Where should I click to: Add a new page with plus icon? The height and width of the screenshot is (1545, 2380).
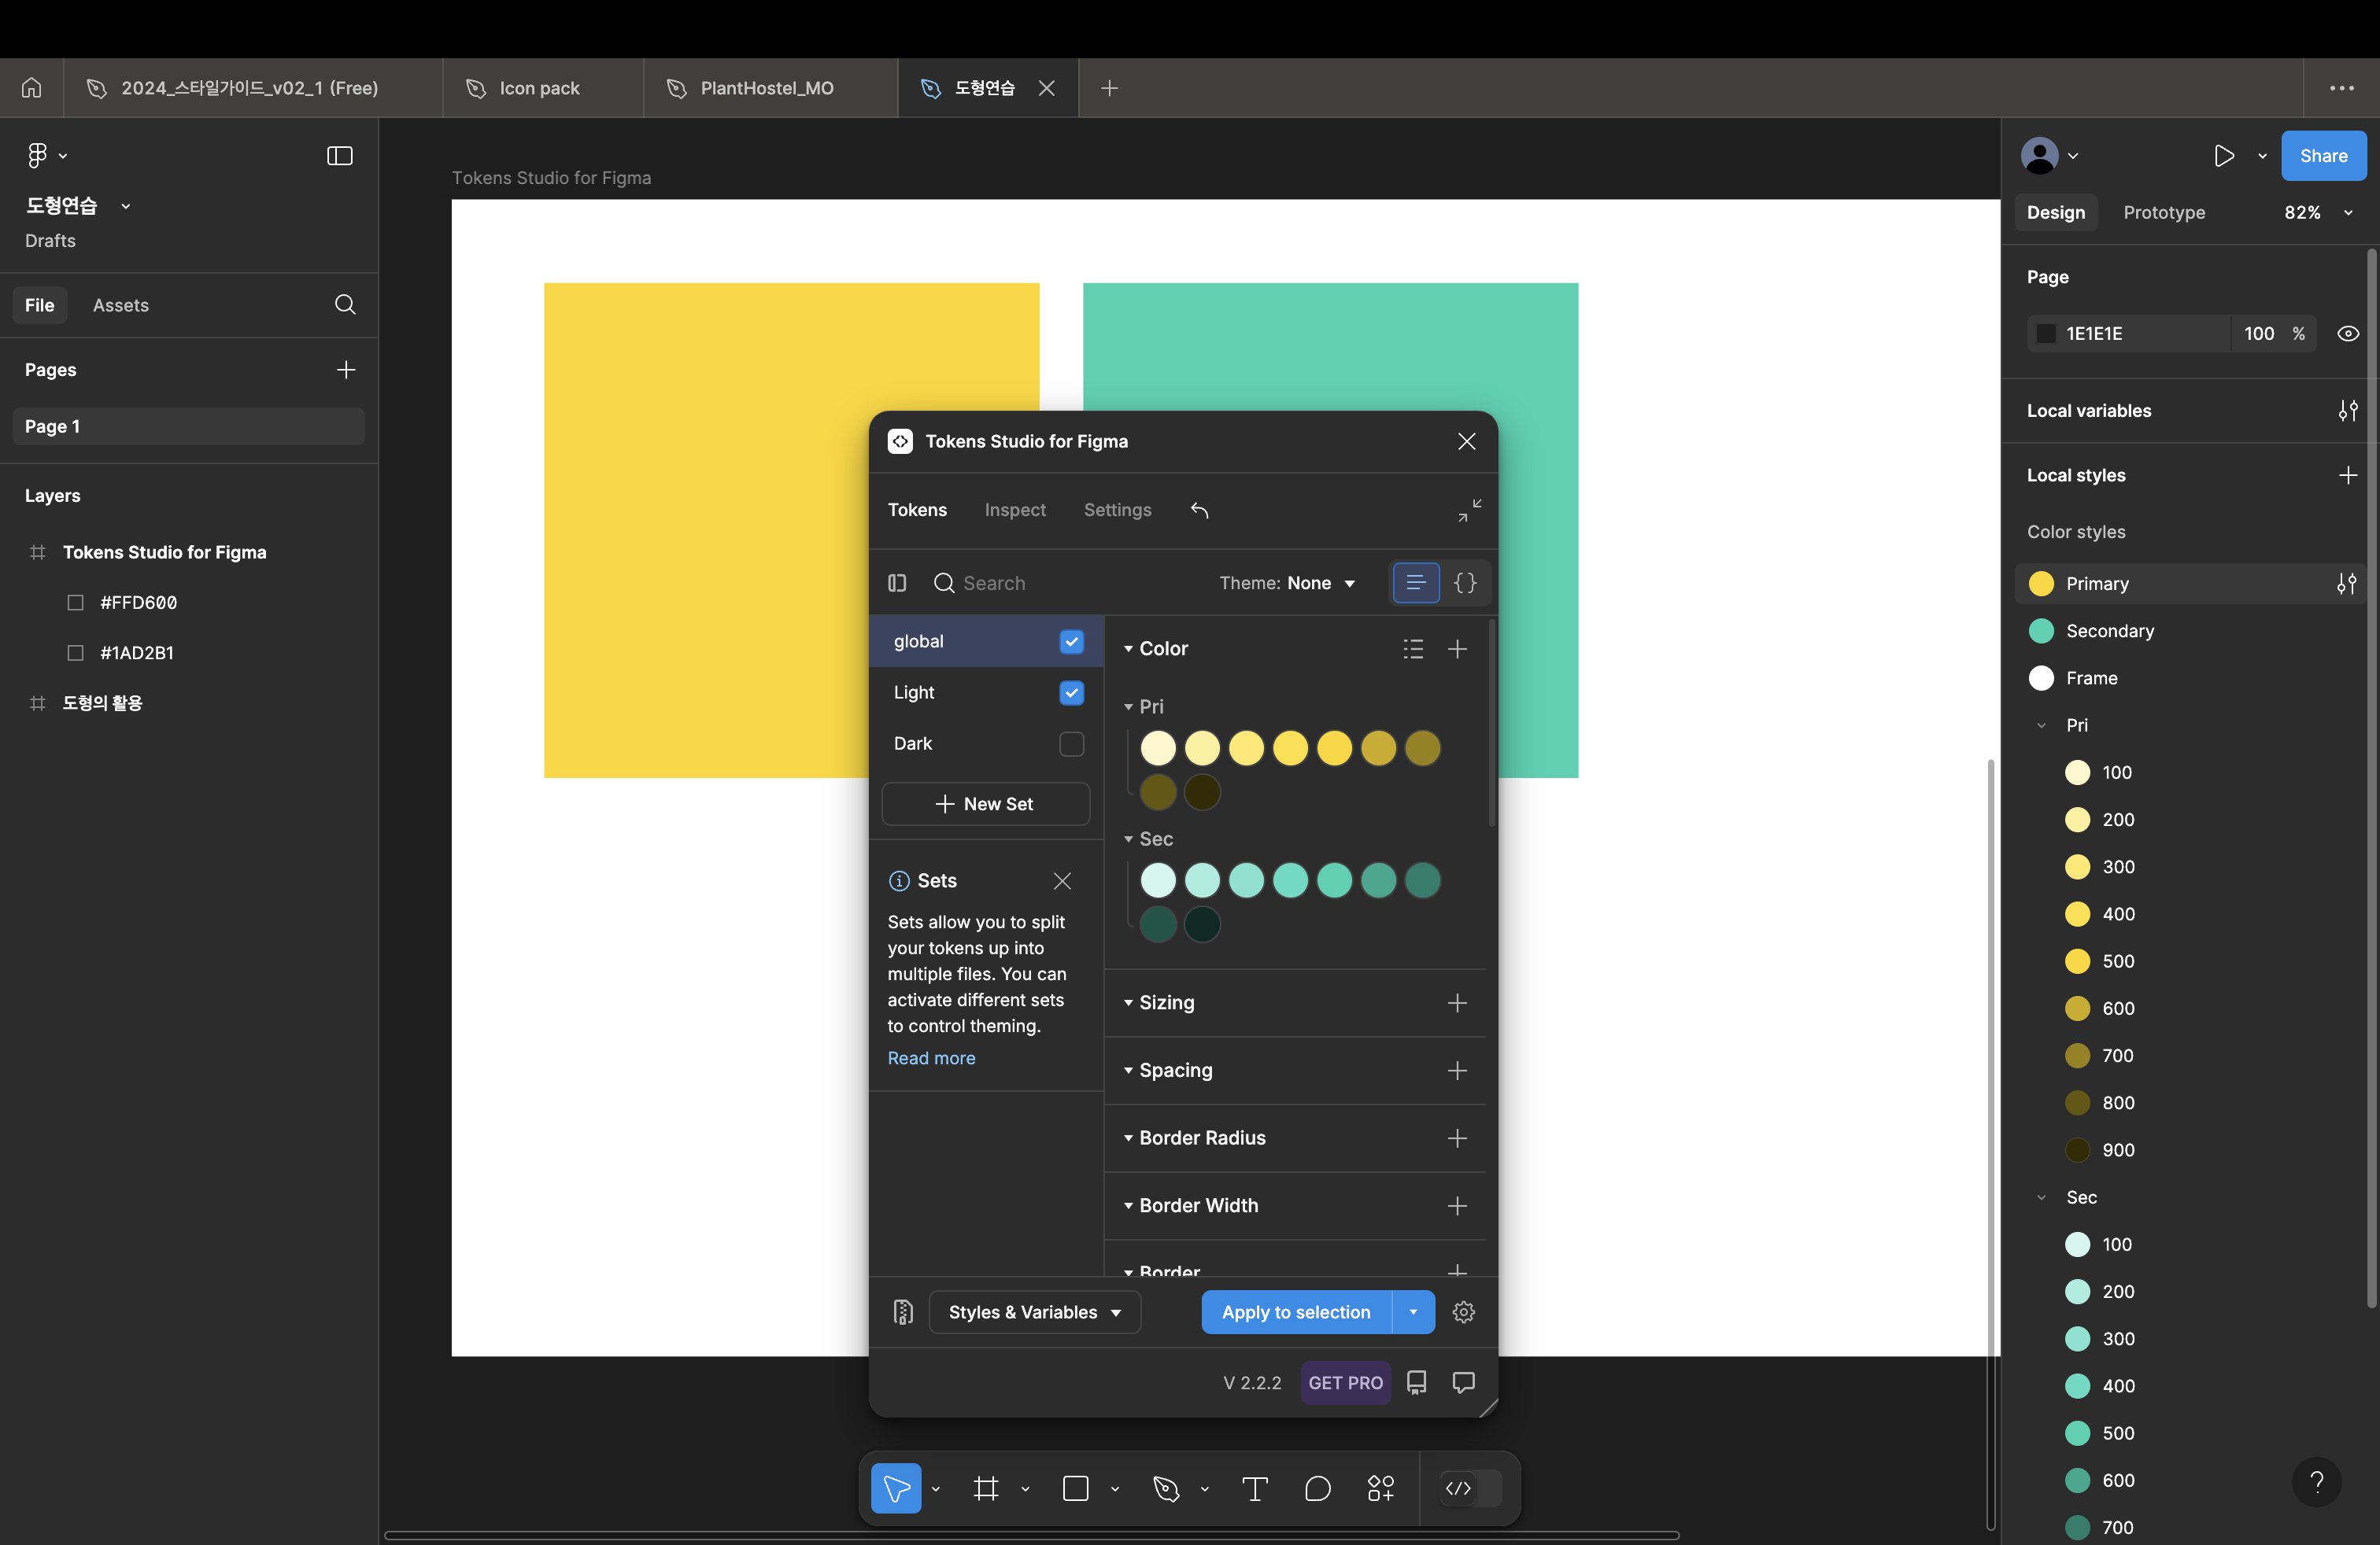(346, 370)
